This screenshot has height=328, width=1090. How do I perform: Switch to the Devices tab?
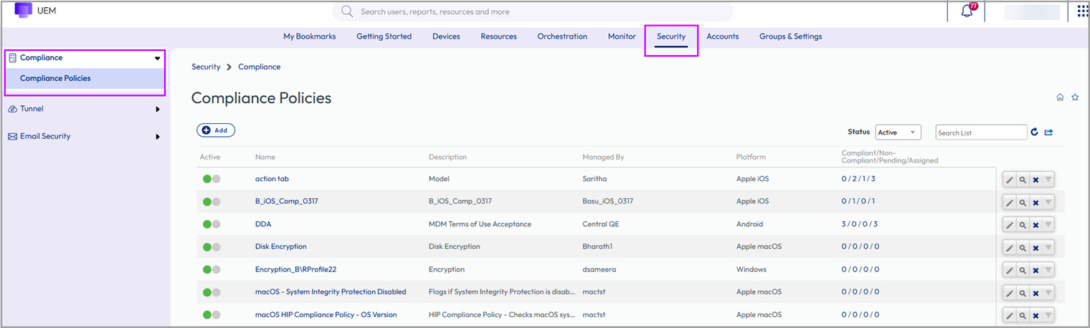tap(446, 37)
